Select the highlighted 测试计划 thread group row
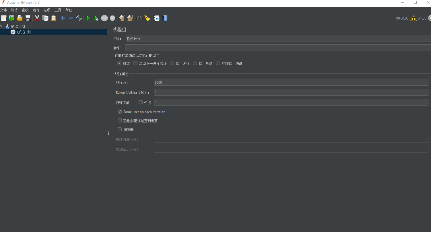Viewport: 431px width, 232px height. (x=53, y=32)
